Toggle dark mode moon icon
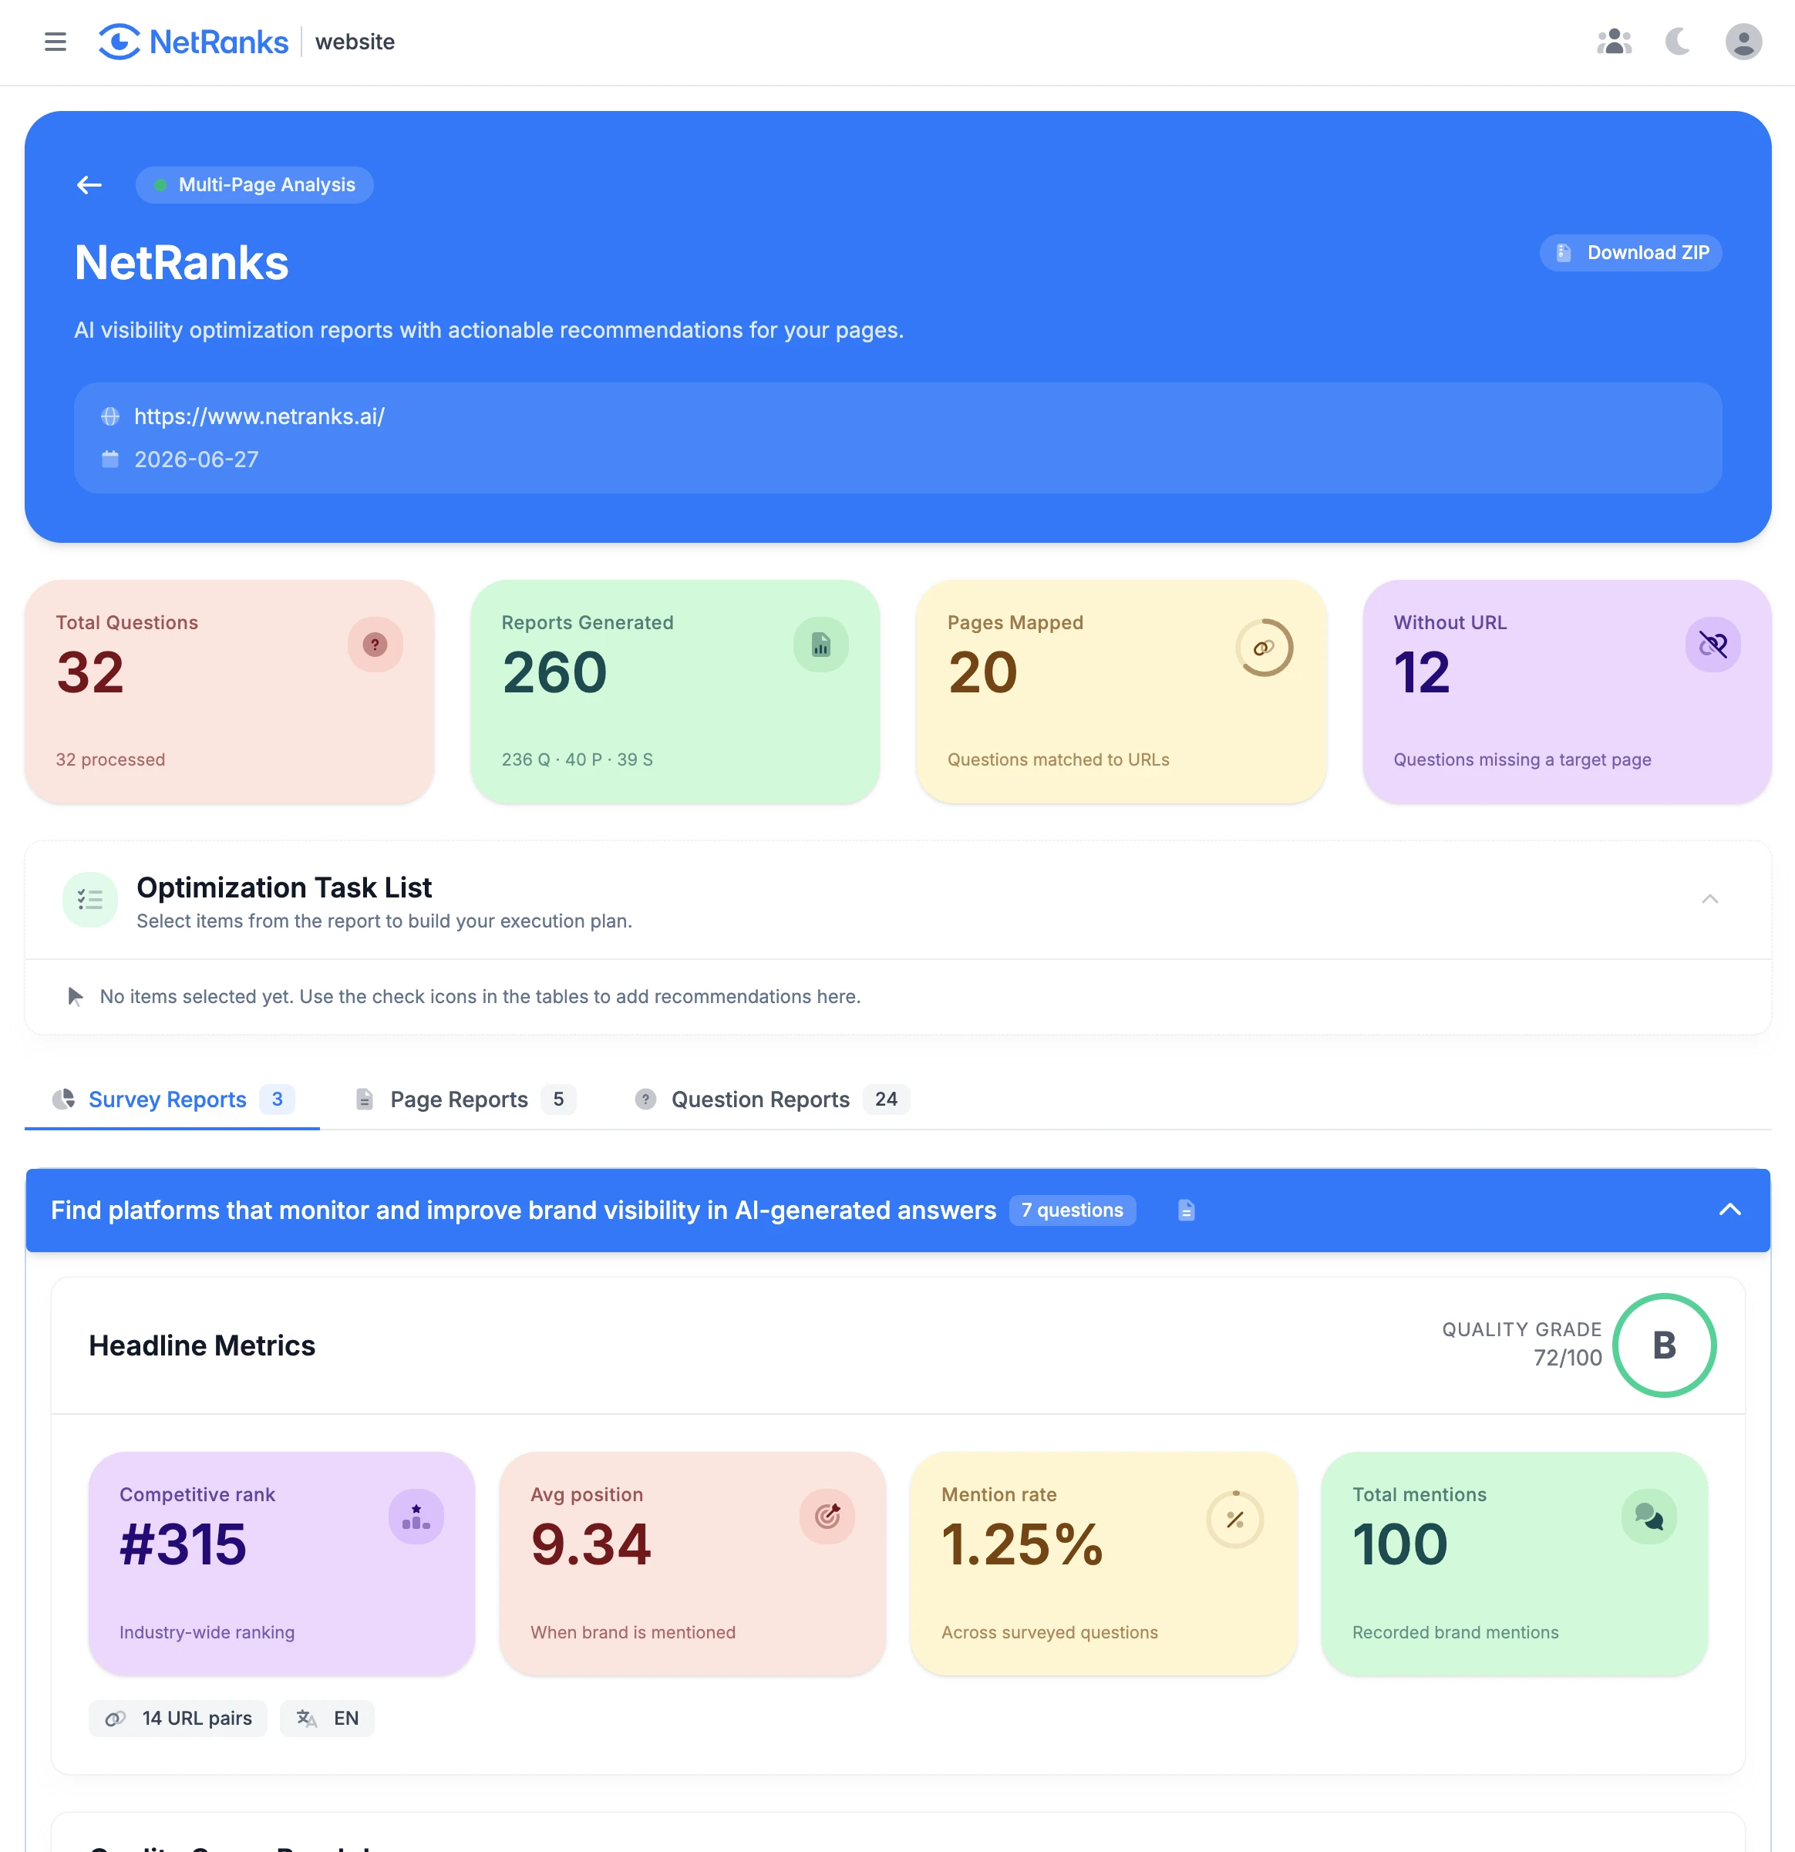 1678,42
